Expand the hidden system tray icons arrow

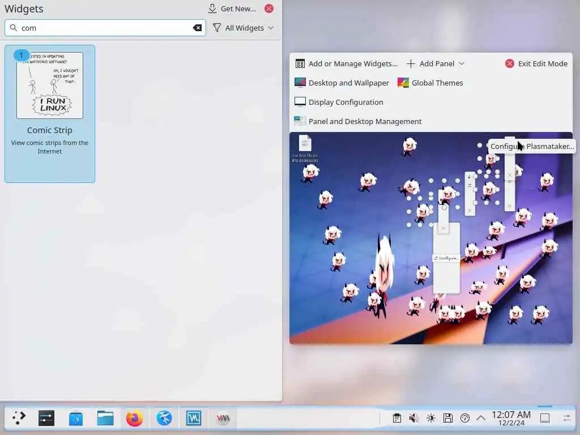click(x=481, y=419)
